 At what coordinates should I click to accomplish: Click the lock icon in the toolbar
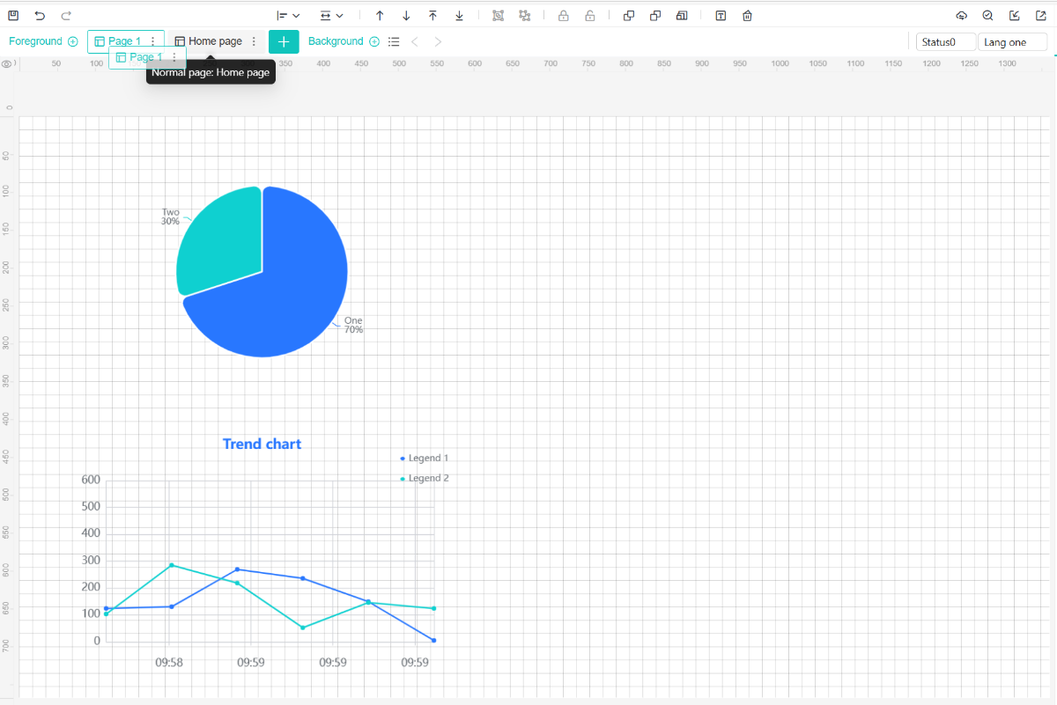click(563, 15)
